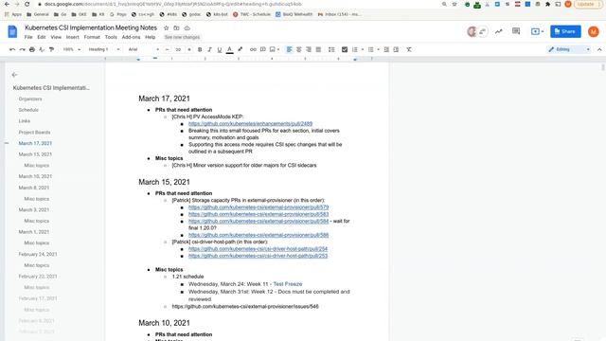The height and width of the screenshot is (341, 606).
Task: Reload the page in browser
Action: click(27, 4)
